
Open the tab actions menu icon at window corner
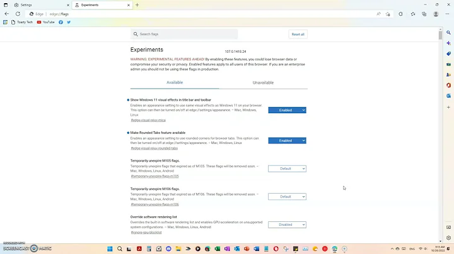point(6,5)
